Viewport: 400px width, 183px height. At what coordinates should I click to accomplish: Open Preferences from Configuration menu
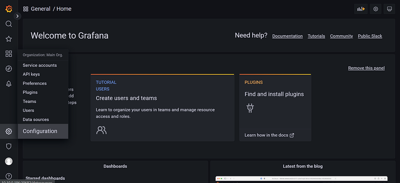(x=35, y=83)
